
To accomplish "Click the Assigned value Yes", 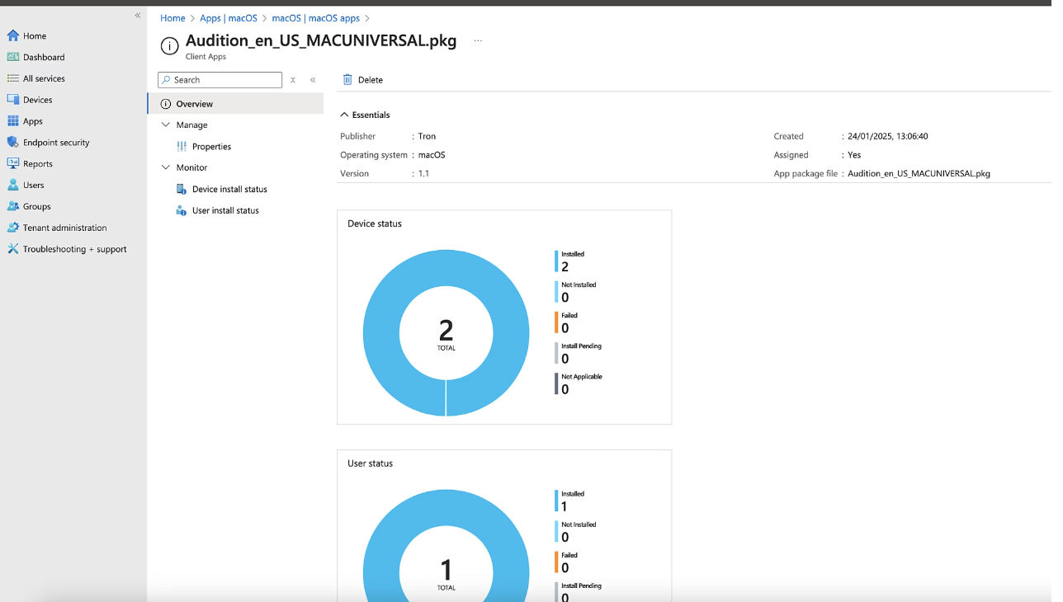I will point(854,155).
